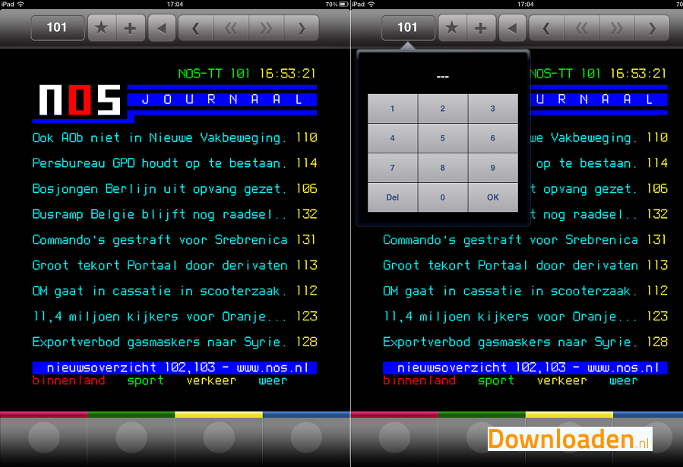Open 'Ook AOb niet in Nieuwe Vakbeweging' in left screen

pos(175,138)
